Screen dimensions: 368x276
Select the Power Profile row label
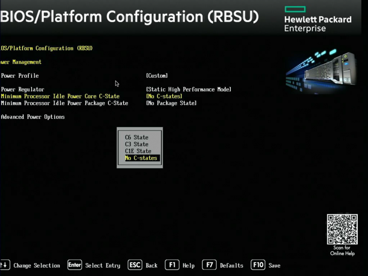[20, 75]
